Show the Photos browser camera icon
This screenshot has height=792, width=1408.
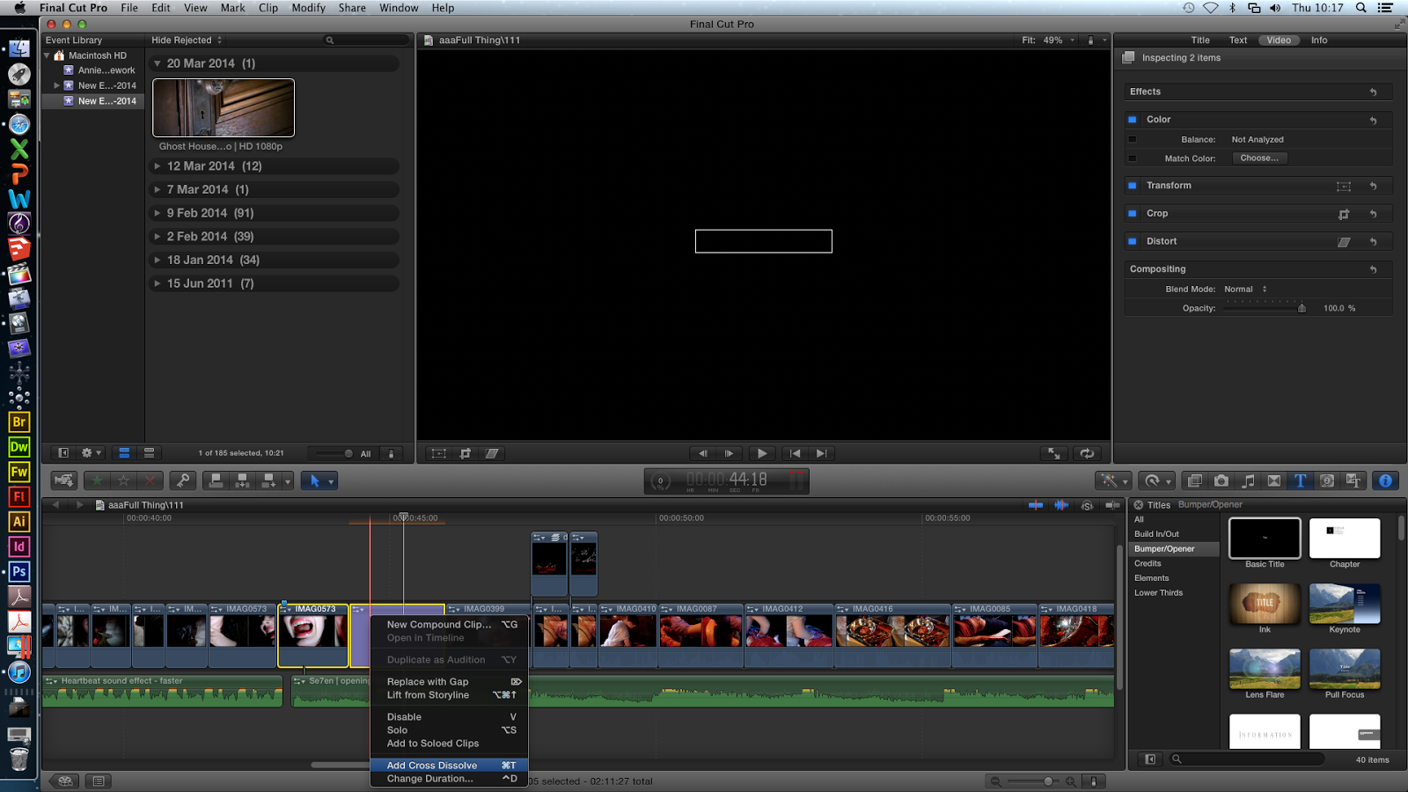1221,480
